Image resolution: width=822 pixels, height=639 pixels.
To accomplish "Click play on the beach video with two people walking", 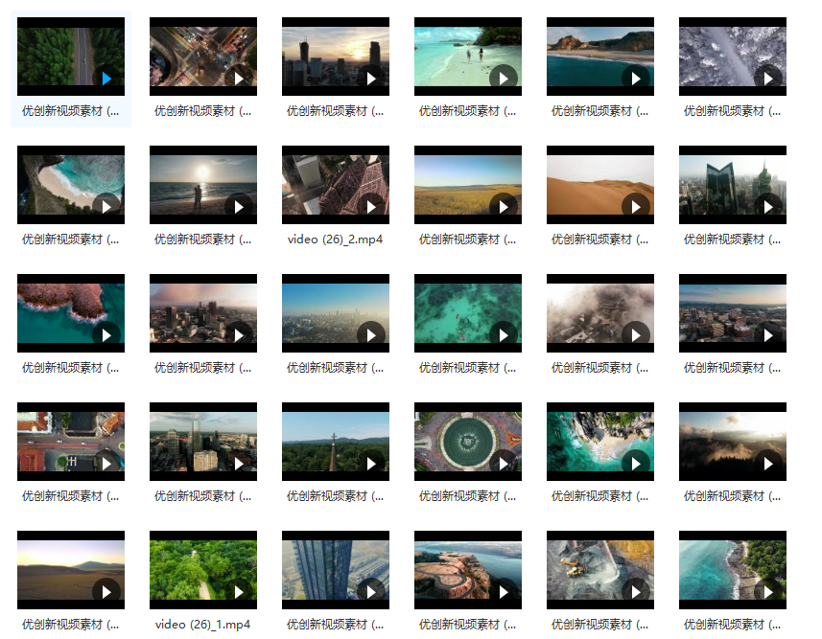I will click(504, 79).
